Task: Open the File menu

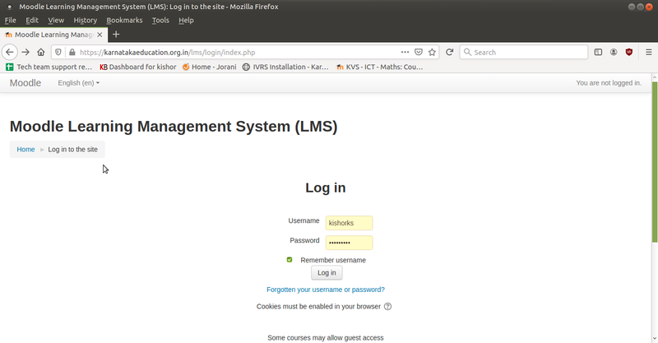Action: [10, 20]
